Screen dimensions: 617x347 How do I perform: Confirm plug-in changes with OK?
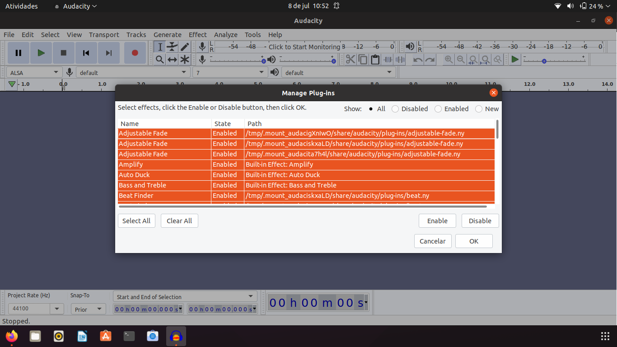tap(474, 241)
